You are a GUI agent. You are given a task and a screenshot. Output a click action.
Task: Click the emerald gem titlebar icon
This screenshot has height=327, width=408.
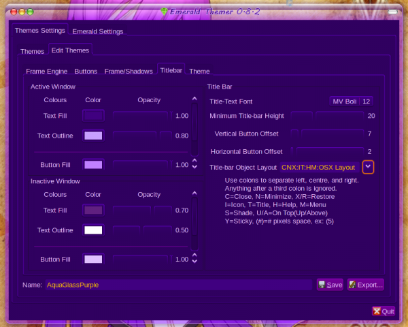[164, 12]
